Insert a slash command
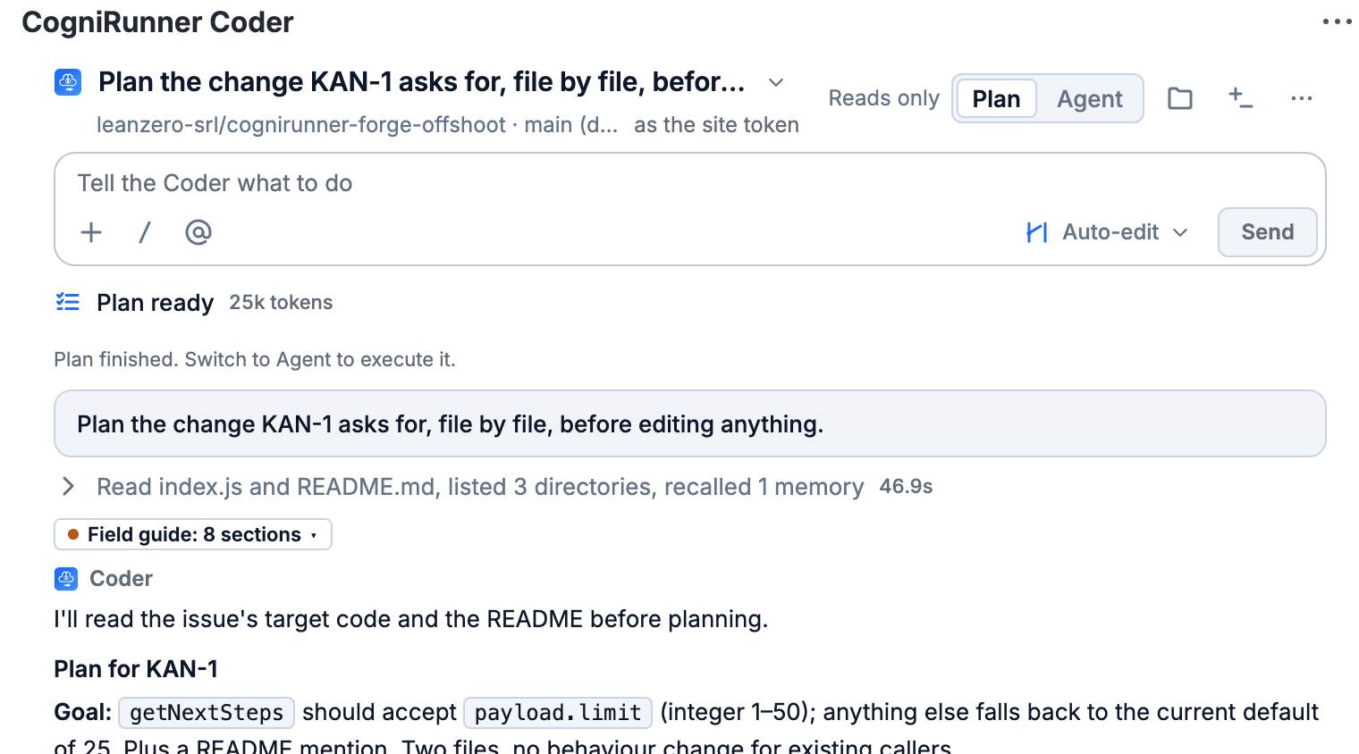The width and height of the screenshot is (1359, 754). tap(145, 232)
